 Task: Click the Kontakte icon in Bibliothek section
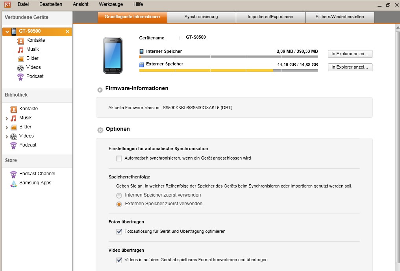click(x=13, y=109)
